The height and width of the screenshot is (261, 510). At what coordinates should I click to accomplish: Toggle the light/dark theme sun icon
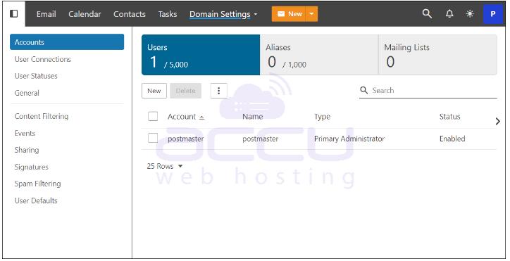pos(470,13)
